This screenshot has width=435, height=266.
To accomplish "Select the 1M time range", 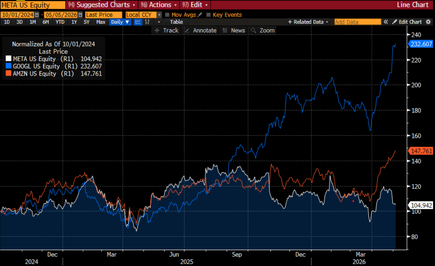I will coord(33,22).
